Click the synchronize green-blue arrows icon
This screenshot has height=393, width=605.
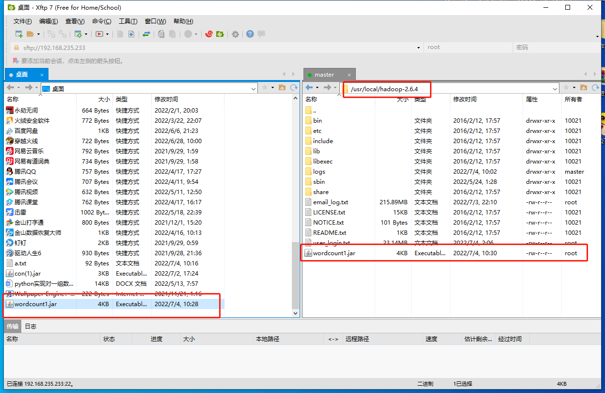click(146, 34)
